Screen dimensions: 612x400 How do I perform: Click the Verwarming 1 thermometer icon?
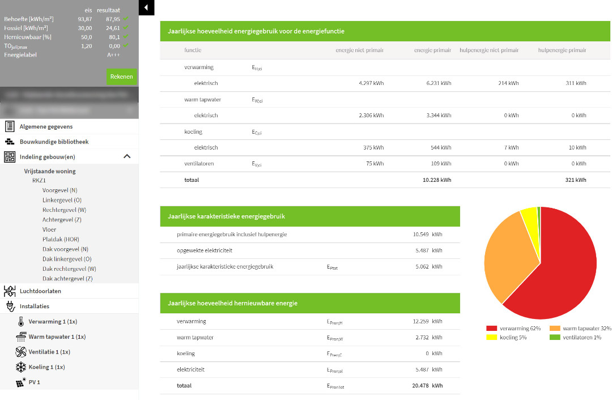20,322
